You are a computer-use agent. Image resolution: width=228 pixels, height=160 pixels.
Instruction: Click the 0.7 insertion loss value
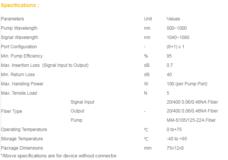point(170,65)
